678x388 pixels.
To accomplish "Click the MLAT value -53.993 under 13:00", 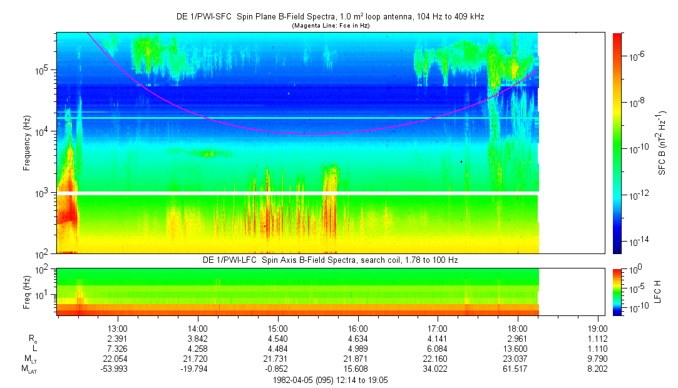I will (x=118, y=369).
